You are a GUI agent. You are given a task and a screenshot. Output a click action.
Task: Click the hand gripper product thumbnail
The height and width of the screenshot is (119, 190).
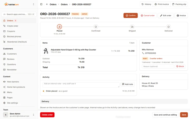tap(46, 51)
